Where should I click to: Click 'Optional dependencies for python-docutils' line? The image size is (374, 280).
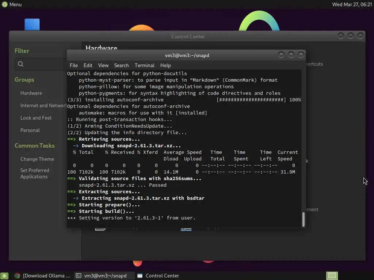coord(127,73)
